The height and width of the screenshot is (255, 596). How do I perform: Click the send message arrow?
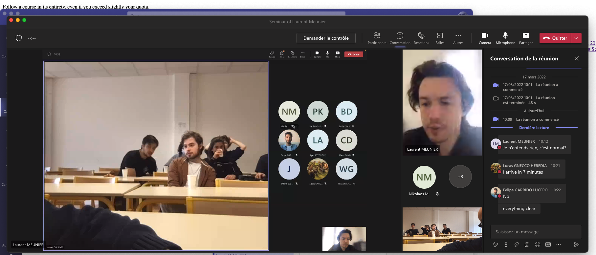tap(576, 244)
